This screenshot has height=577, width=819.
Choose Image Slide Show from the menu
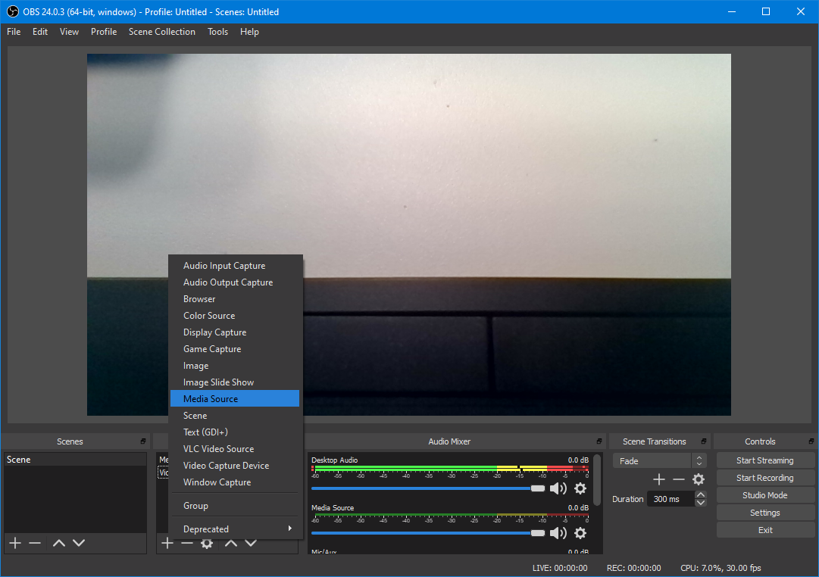pyautogui.click(x=235, y=382)
